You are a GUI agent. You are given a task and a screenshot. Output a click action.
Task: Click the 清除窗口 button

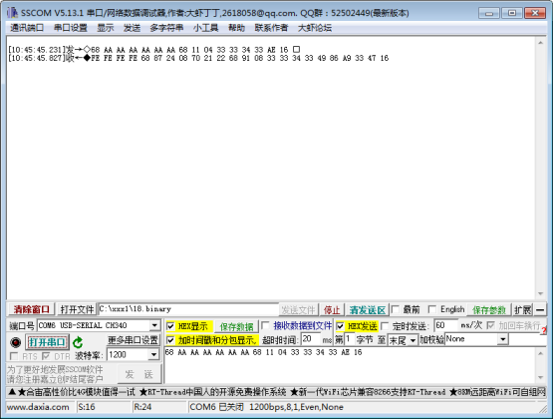point(32,309)
